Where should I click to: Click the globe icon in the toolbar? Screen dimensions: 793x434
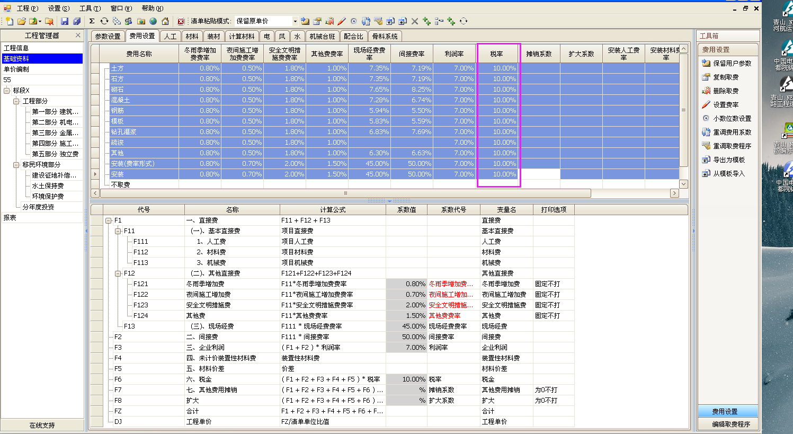pyautogui.click(x=153, y=21)
